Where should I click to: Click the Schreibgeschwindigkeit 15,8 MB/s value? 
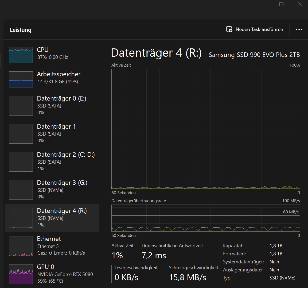188,277
